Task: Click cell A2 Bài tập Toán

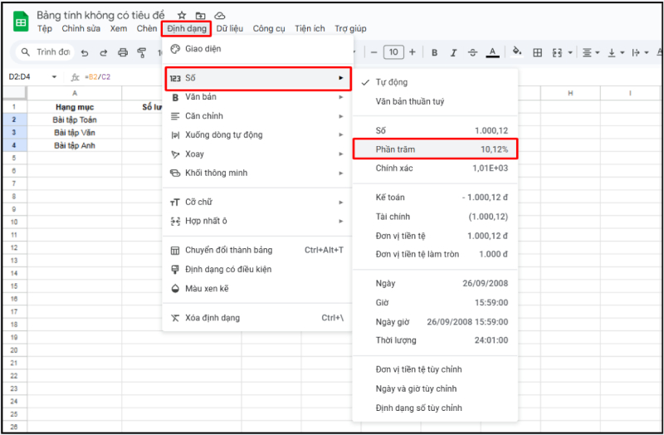Action: point(75,120)
